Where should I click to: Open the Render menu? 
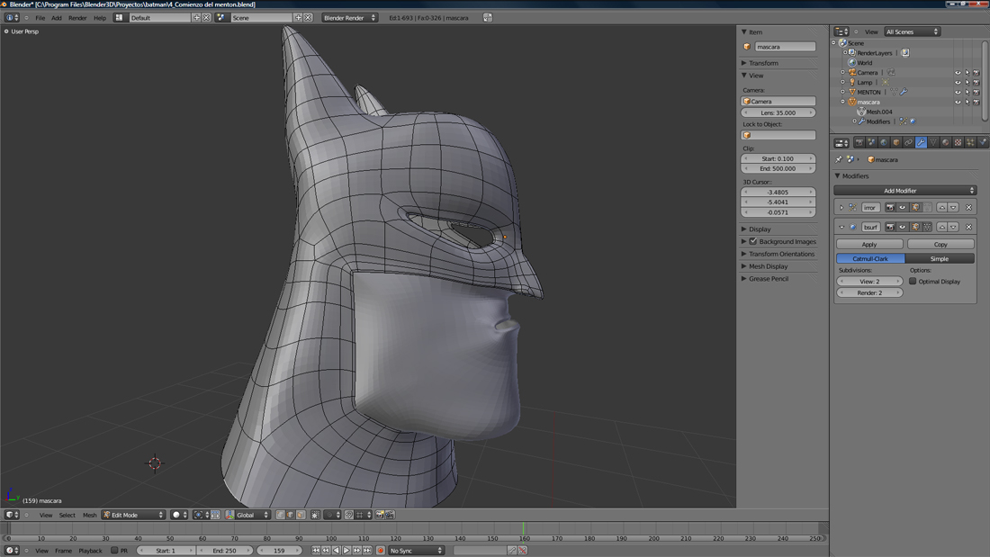click(77, 18)
